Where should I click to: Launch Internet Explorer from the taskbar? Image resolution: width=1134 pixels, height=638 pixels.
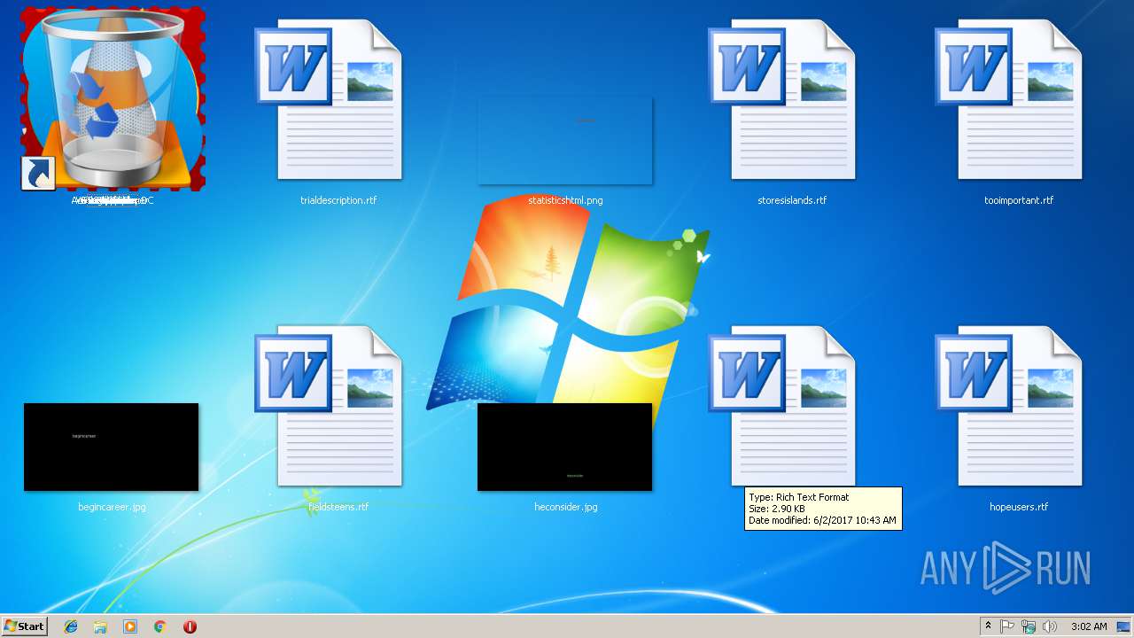click(x=71, y=626)
